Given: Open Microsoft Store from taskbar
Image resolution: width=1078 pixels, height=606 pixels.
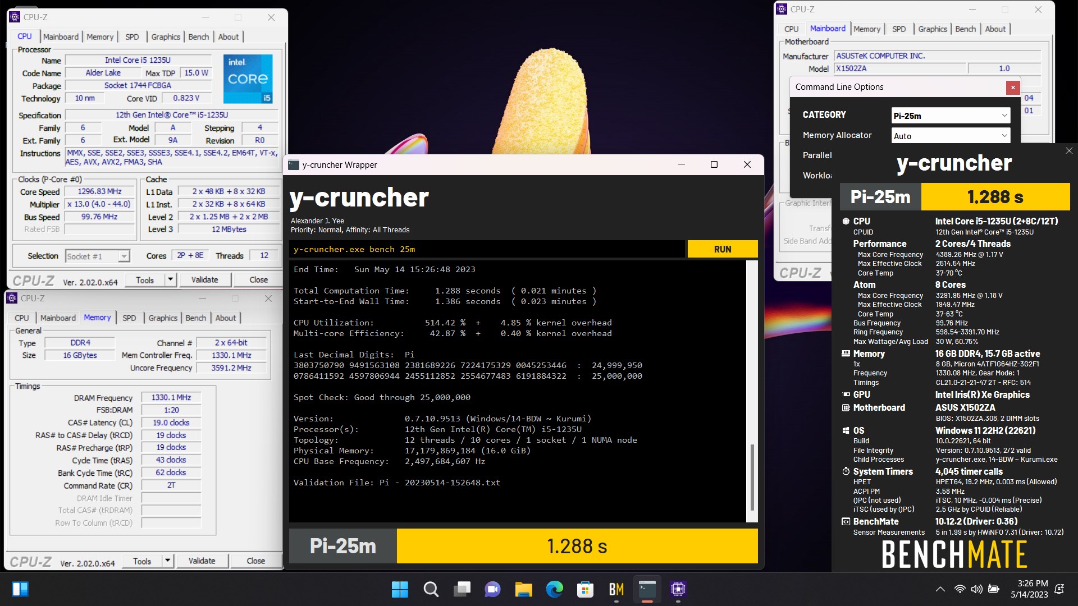Looking at the screenshot, I should [585, 589].
